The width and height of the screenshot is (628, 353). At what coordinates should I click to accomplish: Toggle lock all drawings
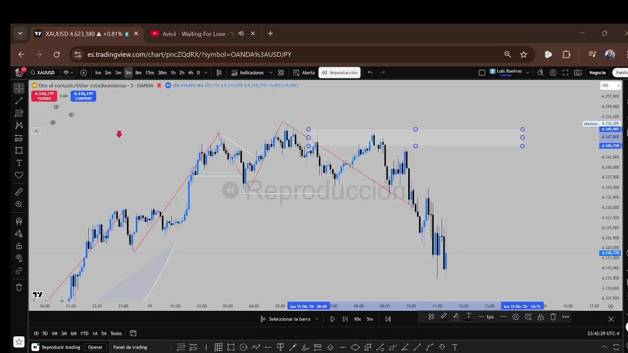19,246
